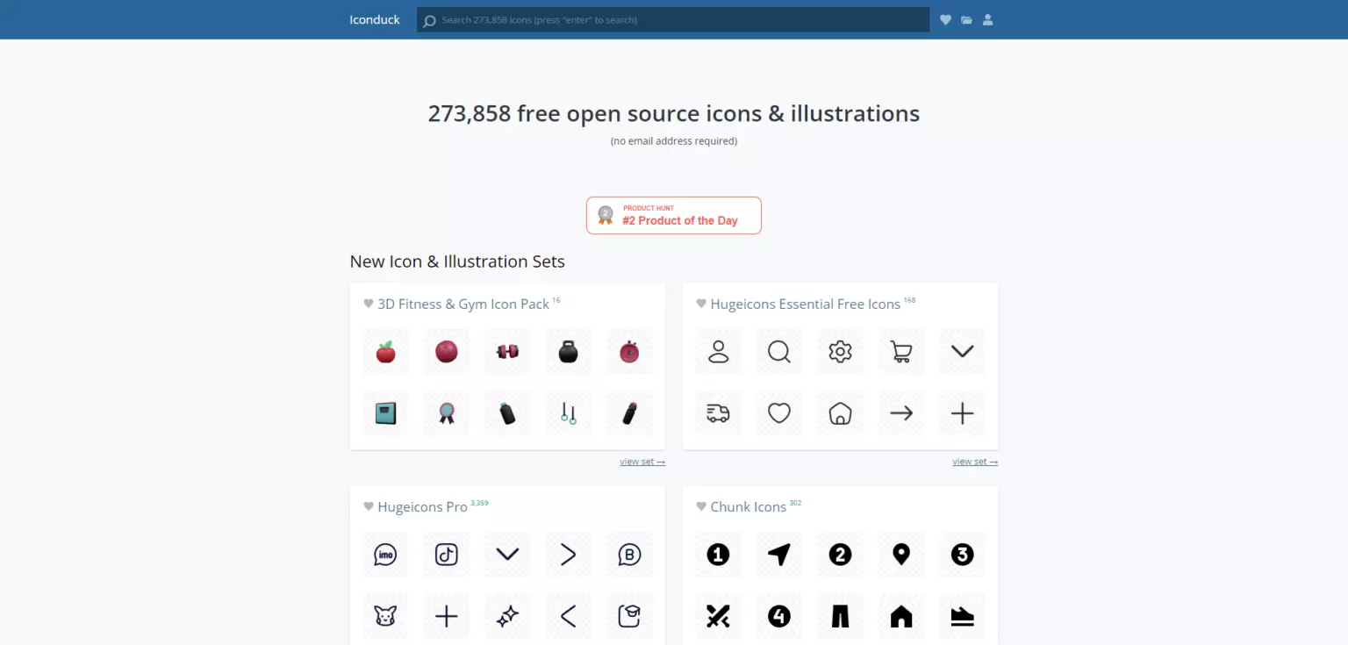Select the circled number 3 icon
The height and width of the screenshot is (645, 1348).
coord(962,555)
